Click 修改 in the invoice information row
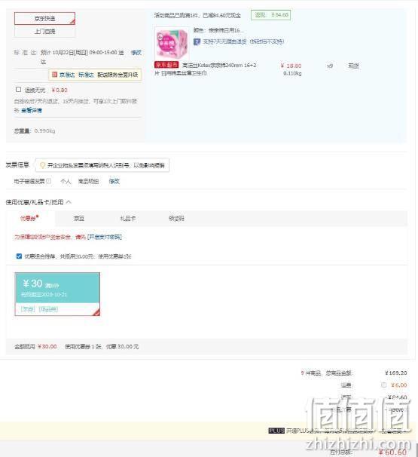 click(x=114, y=181)
